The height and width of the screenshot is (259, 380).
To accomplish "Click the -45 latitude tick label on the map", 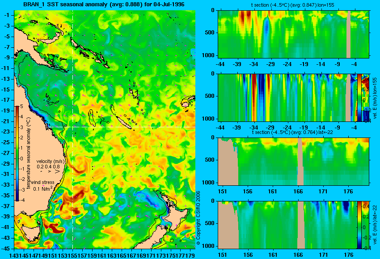I will point(6,249).
